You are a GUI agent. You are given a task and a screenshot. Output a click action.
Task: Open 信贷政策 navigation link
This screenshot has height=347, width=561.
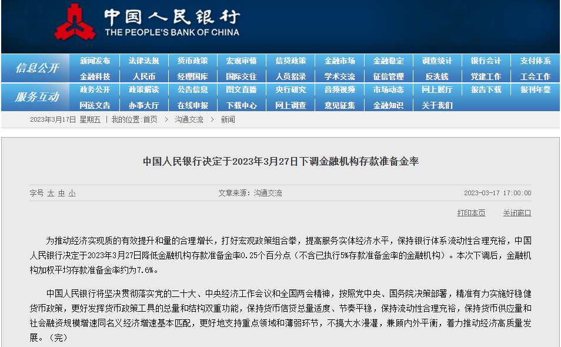[x=290, y=61]
